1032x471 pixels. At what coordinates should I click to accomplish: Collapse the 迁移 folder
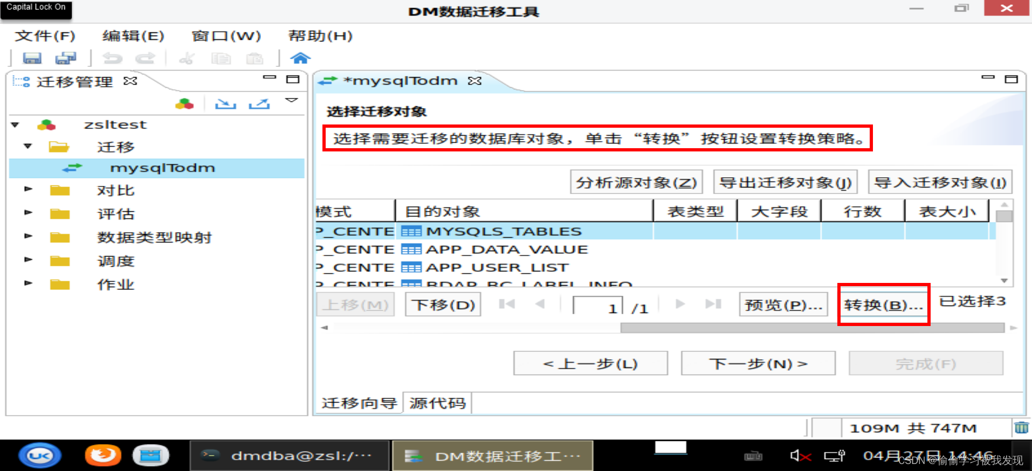click(x=28, y=146)
